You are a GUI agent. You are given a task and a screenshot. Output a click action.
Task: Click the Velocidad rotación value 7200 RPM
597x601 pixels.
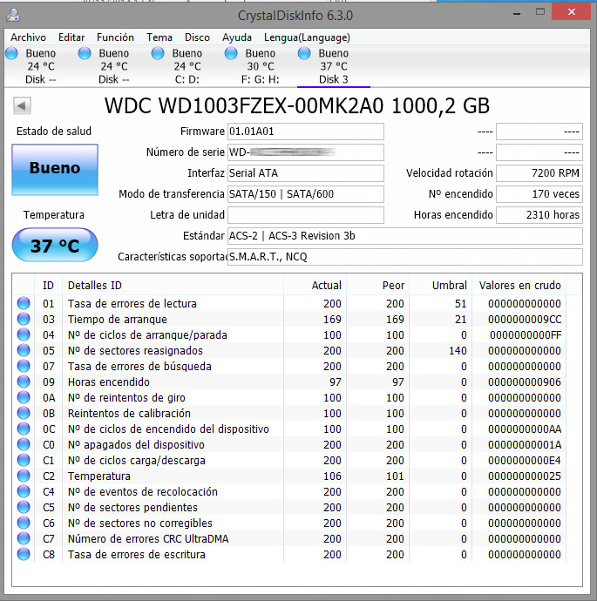(539, 172)
